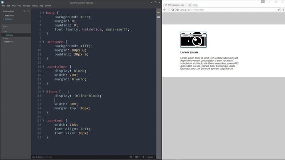Collapse the css folder in project tree
Viewport: 285px width, 160px height.
pyautogui.click(x=5, y=32)
